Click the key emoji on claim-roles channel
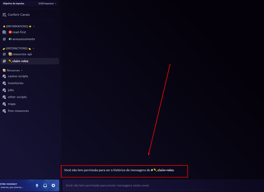The height and width of the screenshot is (192, 264). [10, 61]
